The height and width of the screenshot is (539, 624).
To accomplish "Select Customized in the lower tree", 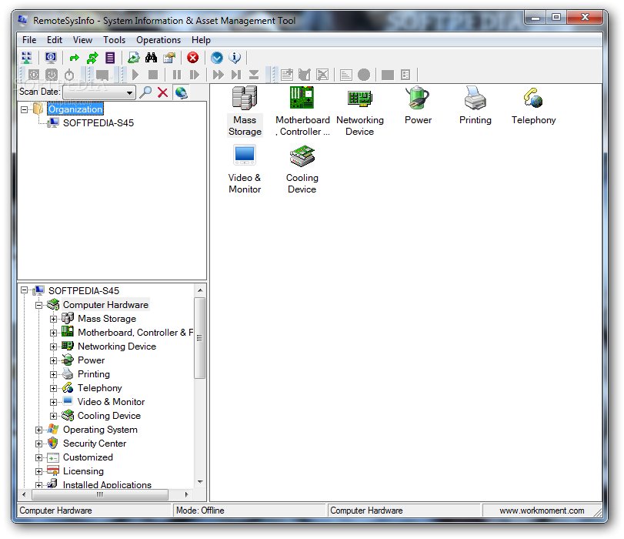I will 88,457.
